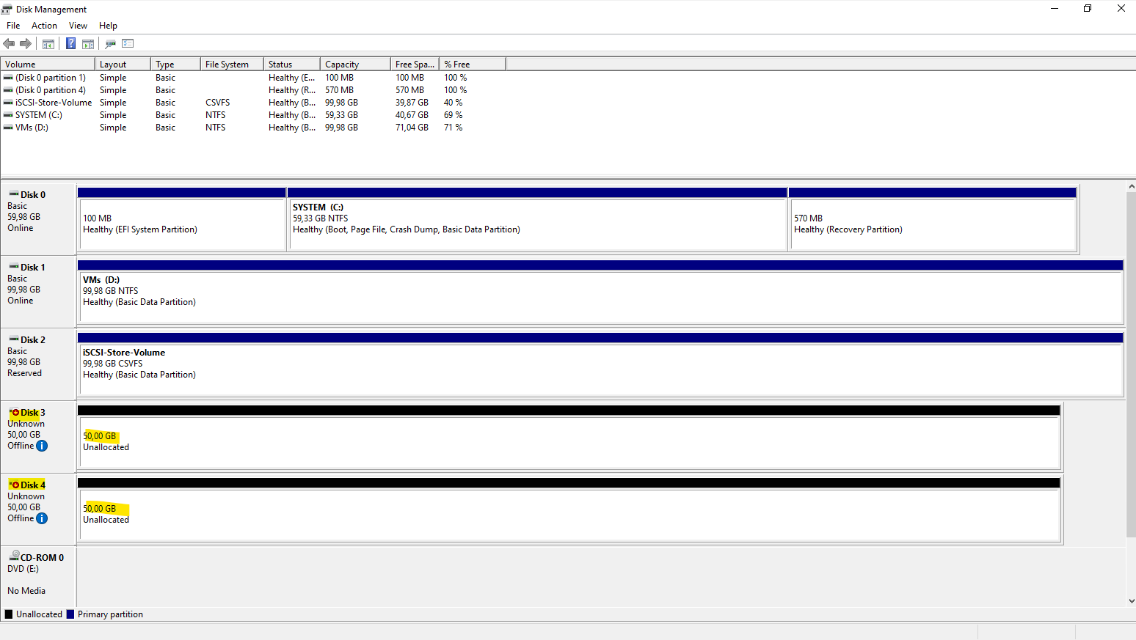Viewport: 1136px width, 640px height.
Task: Click the vertical scrollbar thumb of disk pane
Action: pyautogui.click(x=1131, y=365)
